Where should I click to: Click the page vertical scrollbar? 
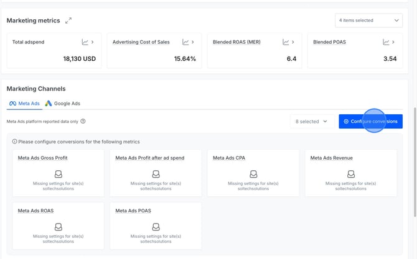[x=413, y=124]
